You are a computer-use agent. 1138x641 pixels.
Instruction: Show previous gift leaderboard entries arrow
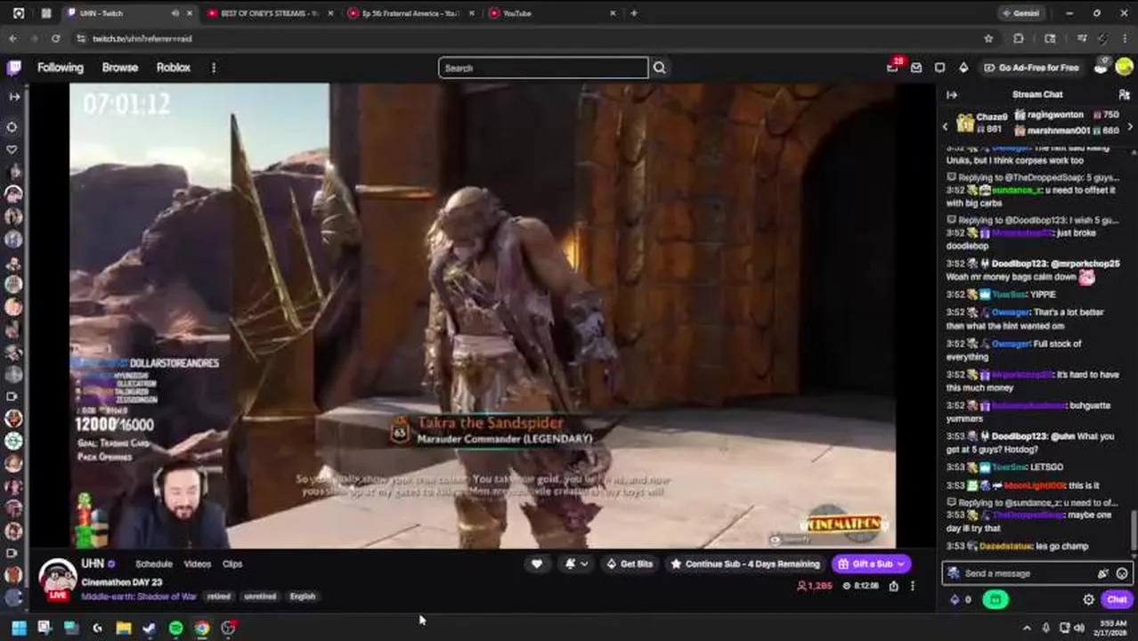(946, 126)
